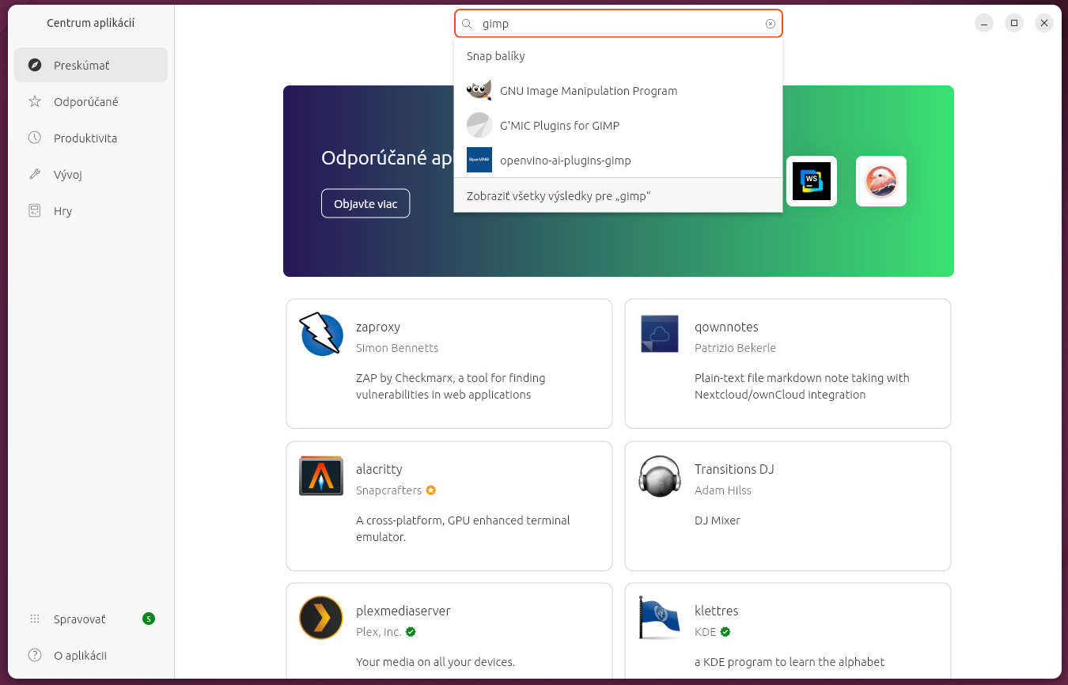Screen dimensions: 1068x685
Task: Maximize the Centrum aplikácií window
Action: coord(1014,23)
